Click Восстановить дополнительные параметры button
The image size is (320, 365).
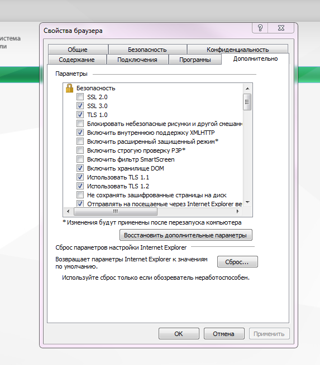(185, 235)
